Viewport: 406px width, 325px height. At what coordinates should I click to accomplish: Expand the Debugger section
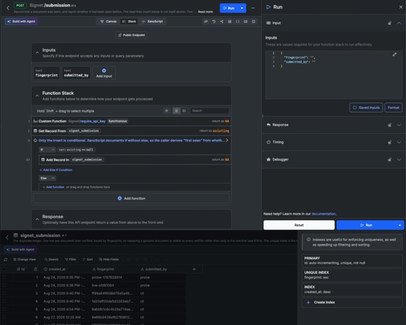pos(399,159)
